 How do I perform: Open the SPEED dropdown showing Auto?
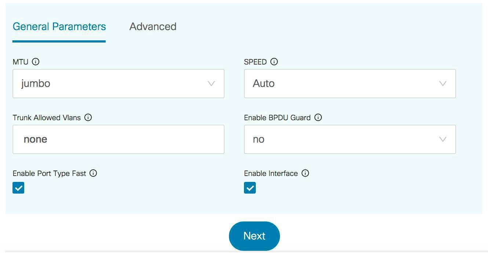[x=350, y=84]
